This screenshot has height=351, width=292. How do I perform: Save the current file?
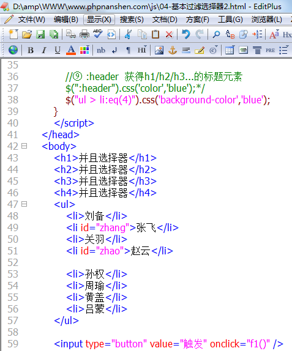tap(40, 34)
